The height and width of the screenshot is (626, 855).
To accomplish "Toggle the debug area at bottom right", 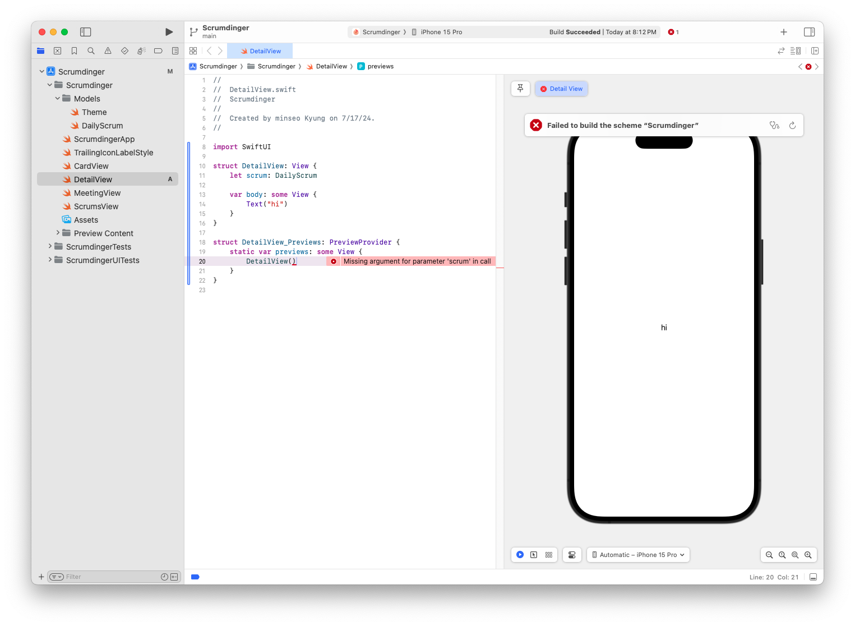I will click(813, 577).
